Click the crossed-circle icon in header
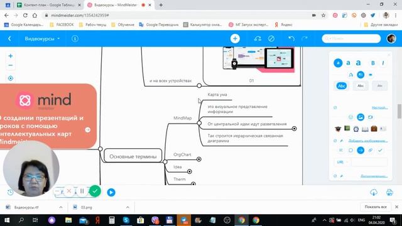The height and width of the screenshot is (226, 402). [x=271, y=39]
